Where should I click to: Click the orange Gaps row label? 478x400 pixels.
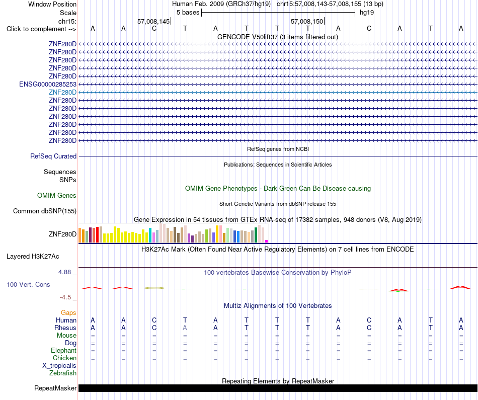[68, 312]
